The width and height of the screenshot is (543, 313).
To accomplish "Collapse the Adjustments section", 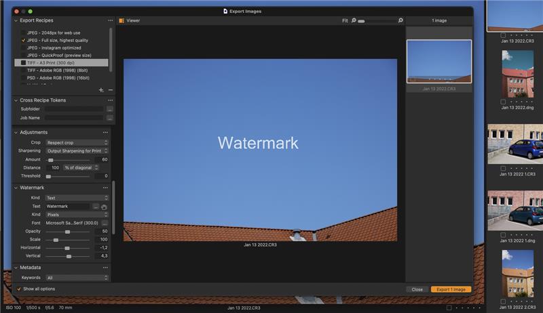I will [16, 132].
